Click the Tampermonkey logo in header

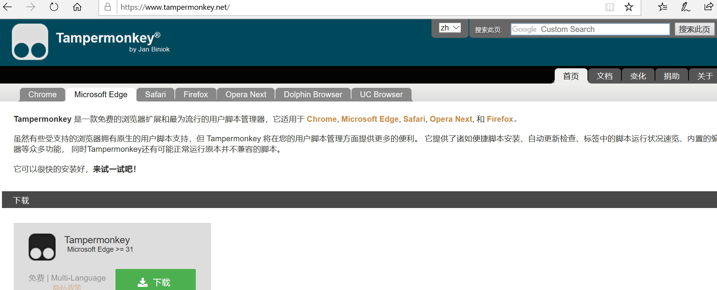(x=30, y=42)
